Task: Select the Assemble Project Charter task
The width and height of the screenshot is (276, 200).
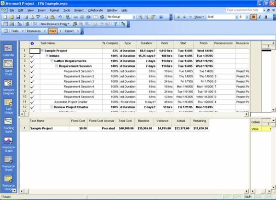Action: (71, 102)
